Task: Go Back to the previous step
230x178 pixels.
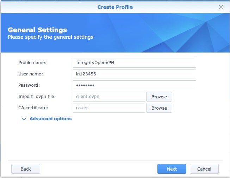Action: (26, 169)
